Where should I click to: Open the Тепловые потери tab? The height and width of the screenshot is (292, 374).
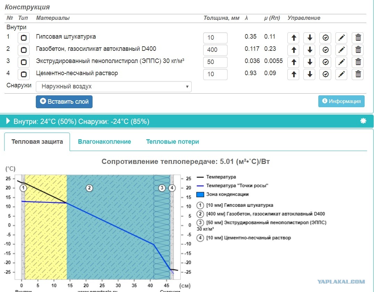[x=173, y=142]
